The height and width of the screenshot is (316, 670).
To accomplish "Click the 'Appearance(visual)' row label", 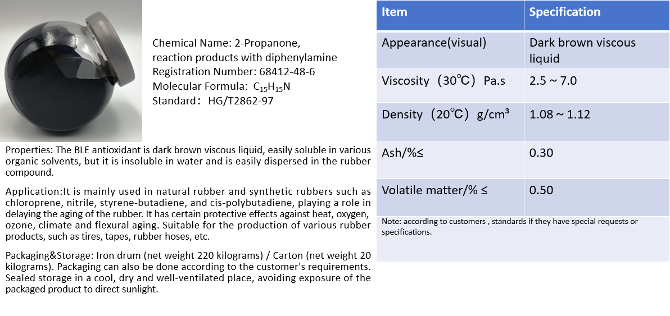I will [433, 43].
